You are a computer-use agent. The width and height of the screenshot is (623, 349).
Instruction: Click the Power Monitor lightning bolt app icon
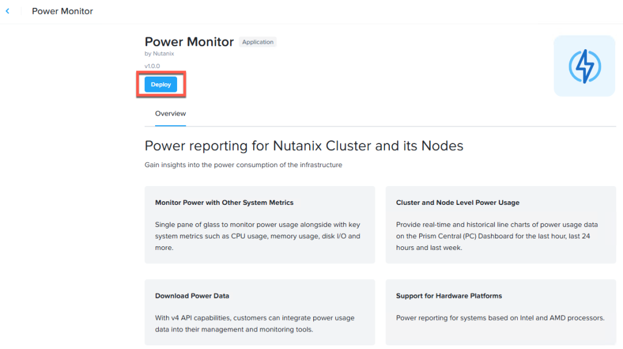click(585, 66)
